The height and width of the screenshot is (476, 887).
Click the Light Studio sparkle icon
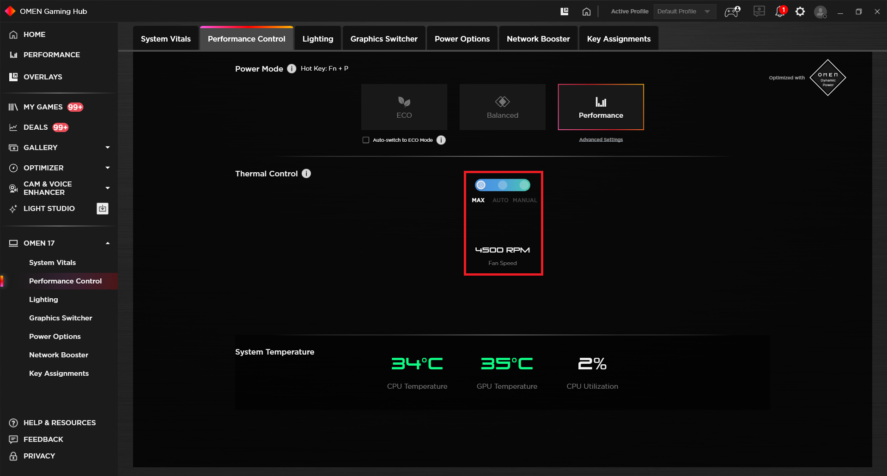[x=13, y=209]
